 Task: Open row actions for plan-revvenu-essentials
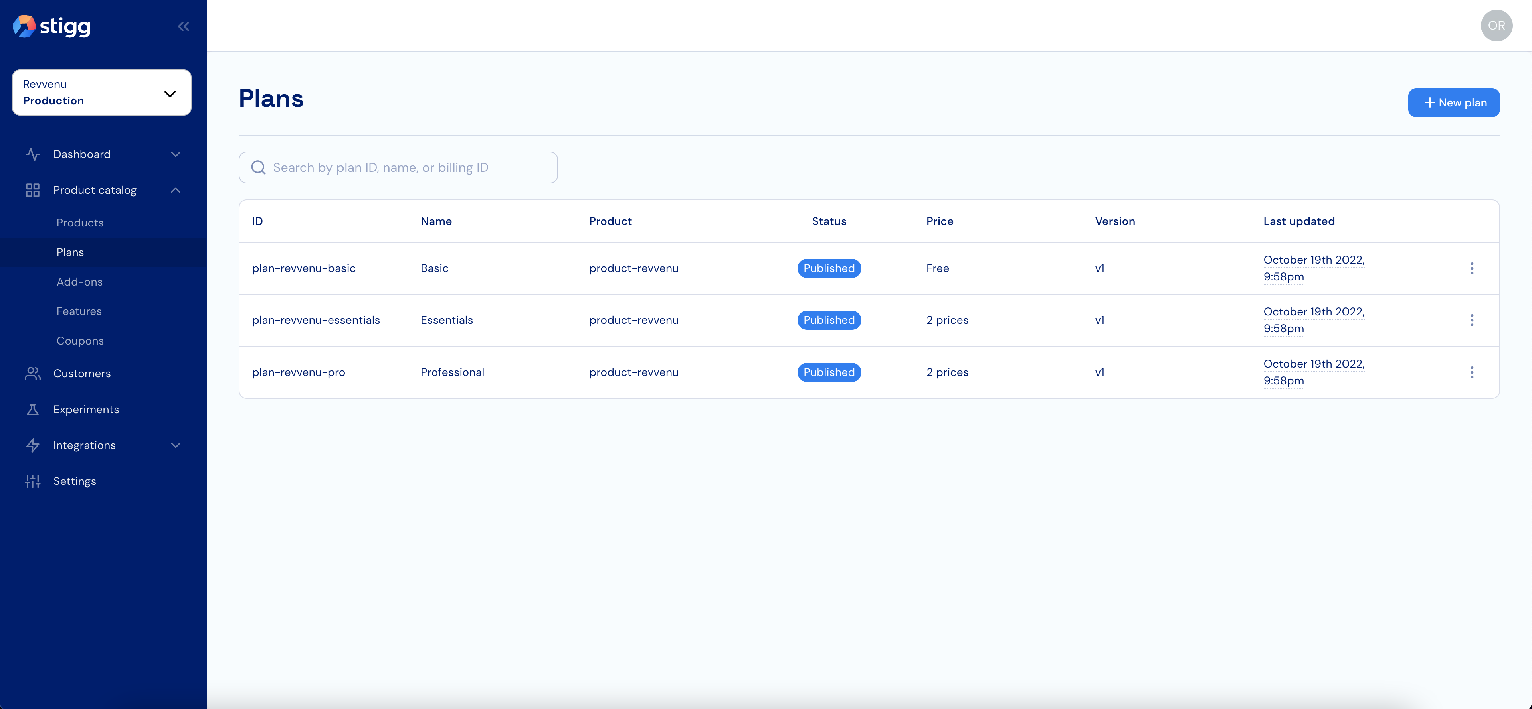1471,320
